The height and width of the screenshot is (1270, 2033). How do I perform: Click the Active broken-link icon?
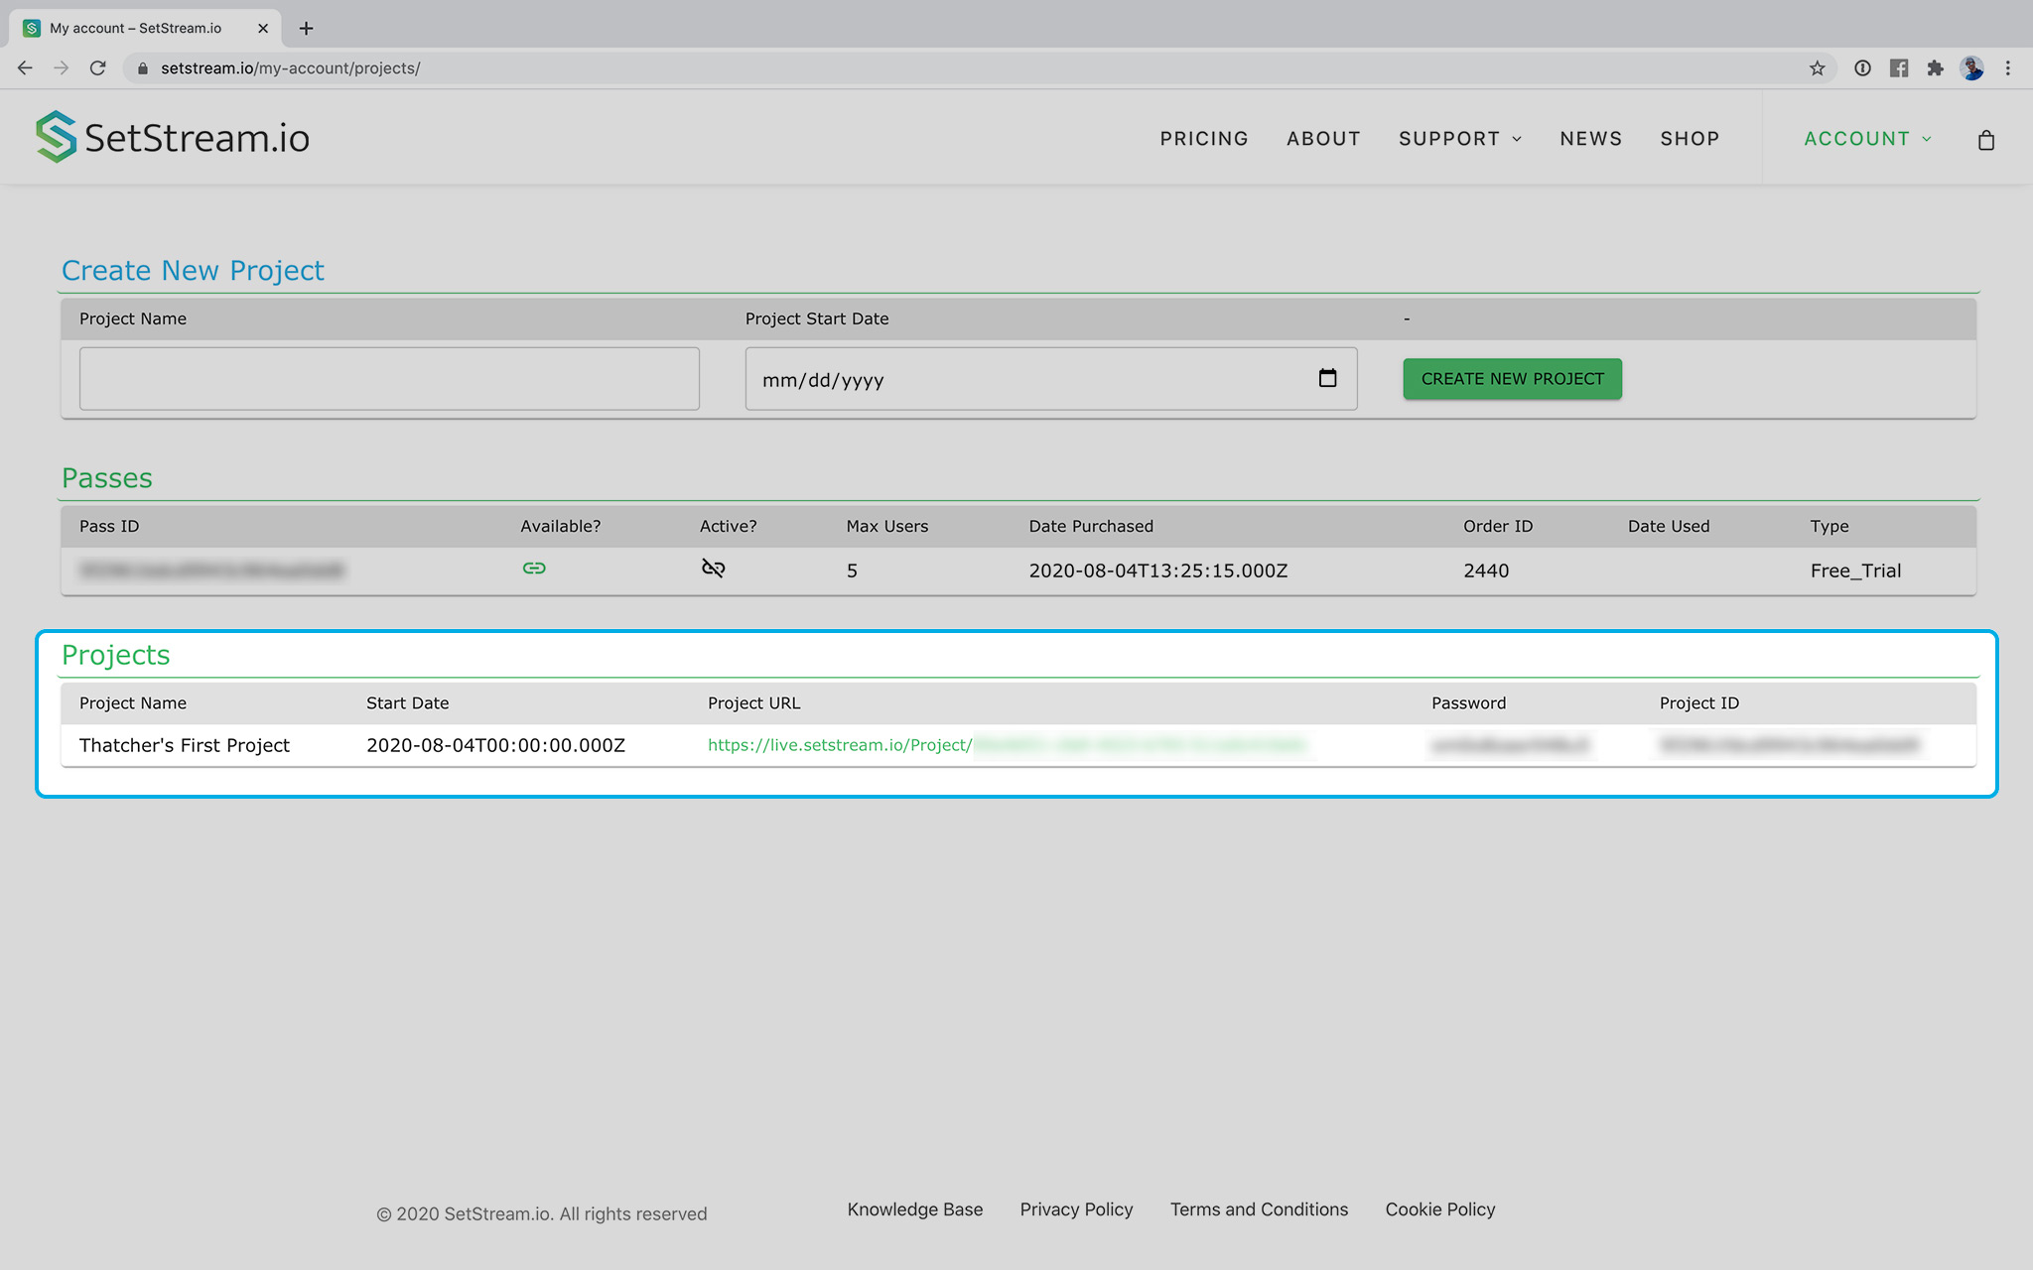coord(713,569)
